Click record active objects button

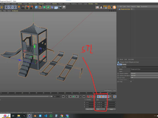pyautogui.click(x=88, y=97)
